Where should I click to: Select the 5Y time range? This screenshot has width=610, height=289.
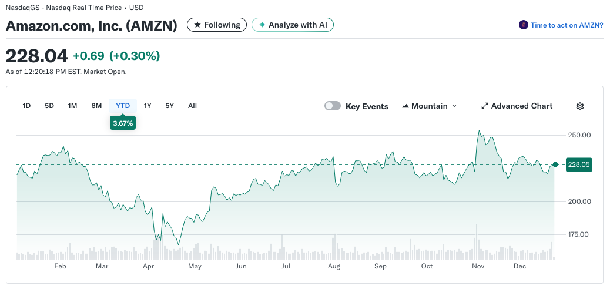(x=170, y=105)
